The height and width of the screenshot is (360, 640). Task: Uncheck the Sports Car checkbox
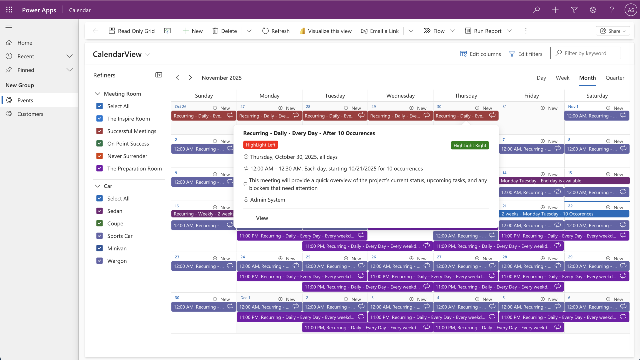click(x=99, y=236)
